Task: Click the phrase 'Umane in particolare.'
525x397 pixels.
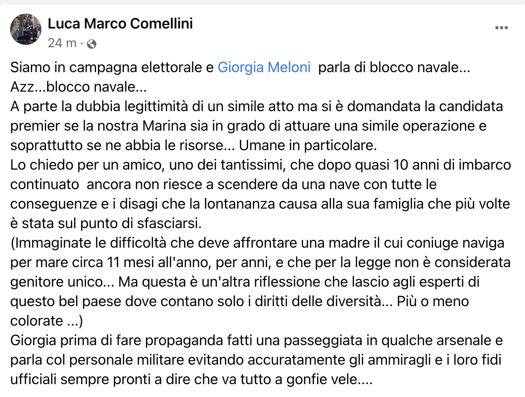Action: coord(308,145)
